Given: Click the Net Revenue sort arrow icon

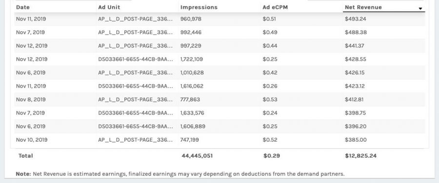Looking at the screenshot, I should point(420,9).
